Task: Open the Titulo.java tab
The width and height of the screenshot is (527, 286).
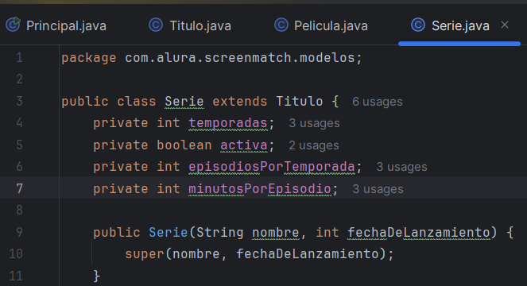Action: point(200,26)
